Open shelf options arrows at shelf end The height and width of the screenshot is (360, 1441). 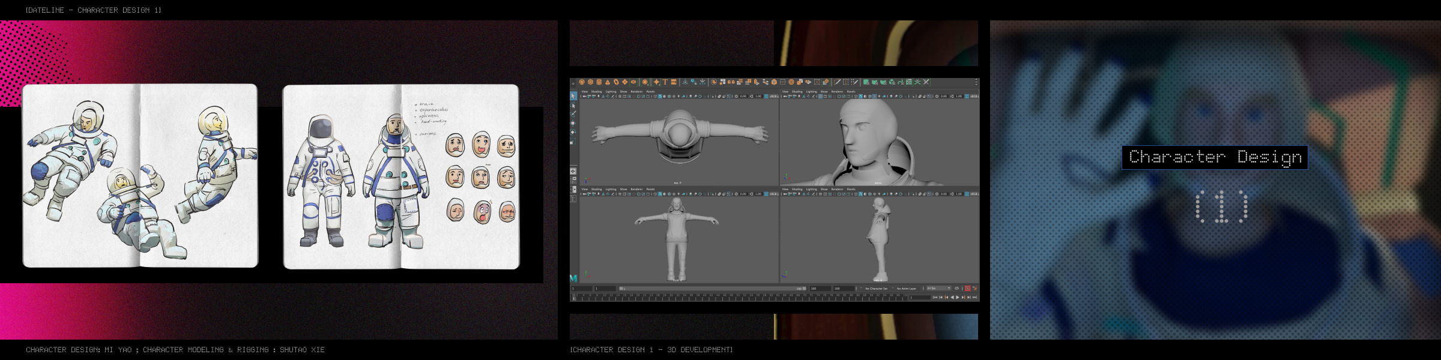tap(976, 82)
